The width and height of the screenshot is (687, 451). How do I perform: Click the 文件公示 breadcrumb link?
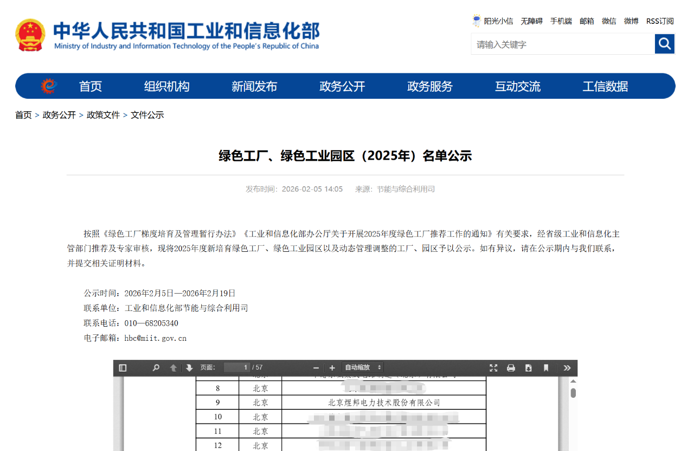(147, 115)
